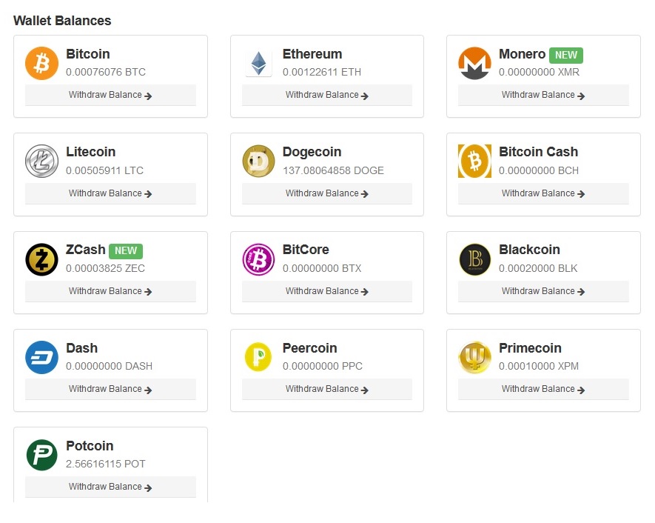Click the Blackcoin logo icon
655x523 pixels.
pyautogui.click(x=474, y=259)
